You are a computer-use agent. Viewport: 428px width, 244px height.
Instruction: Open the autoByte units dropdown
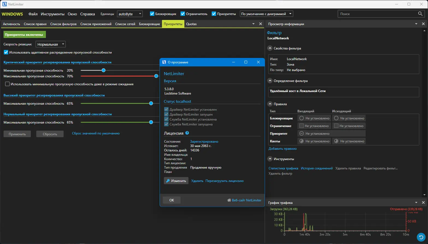tap(130, 14)
